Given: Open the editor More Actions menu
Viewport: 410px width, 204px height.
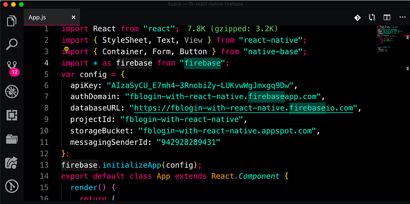Looking at the screenshot, I should point(402,17).
